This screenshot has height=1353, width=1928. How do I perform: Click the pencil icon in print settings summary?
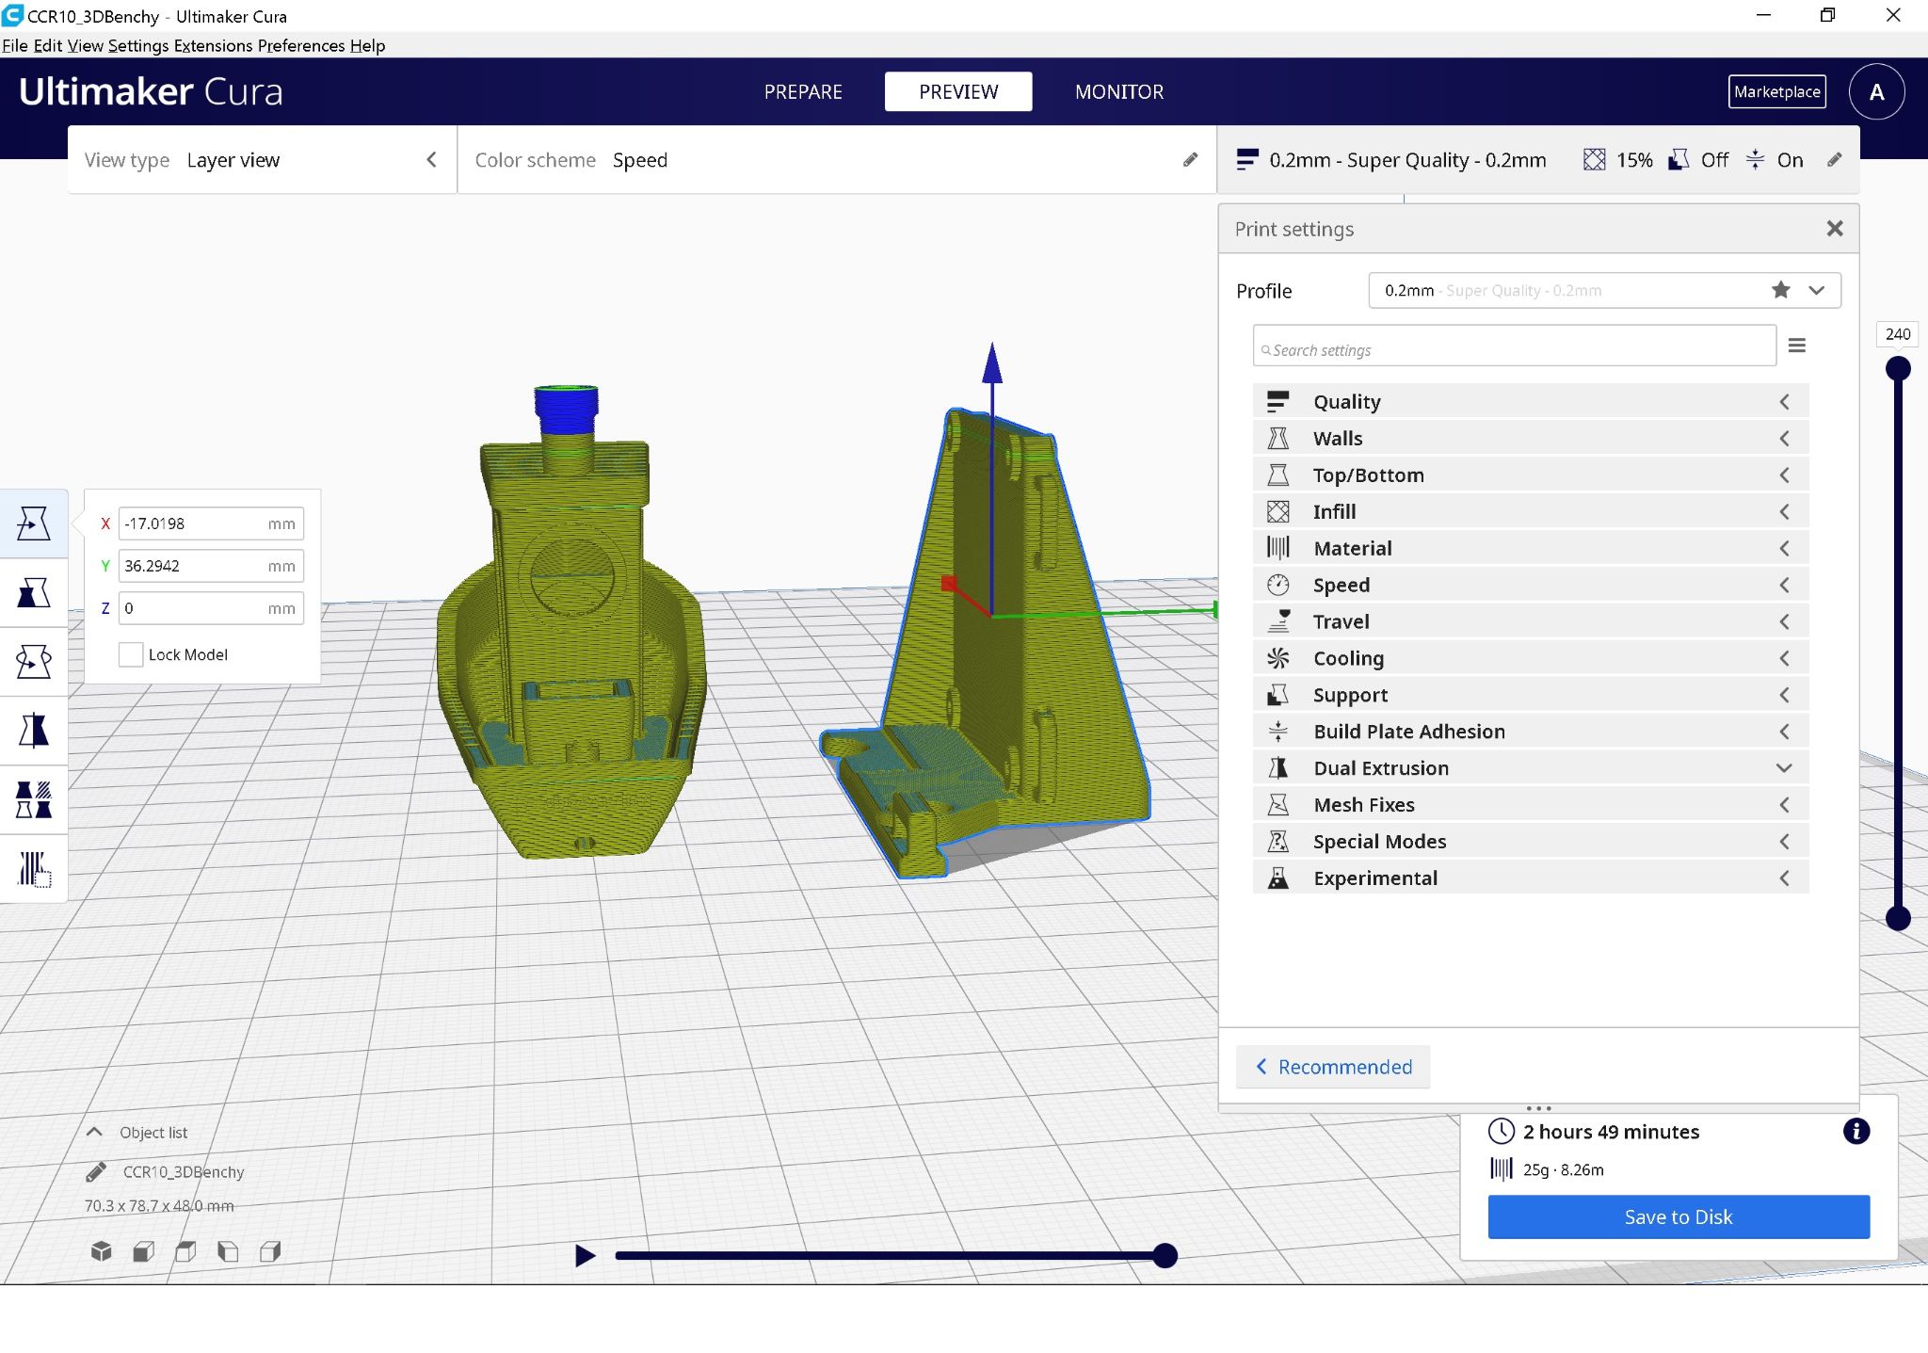tap(1834, 160)
